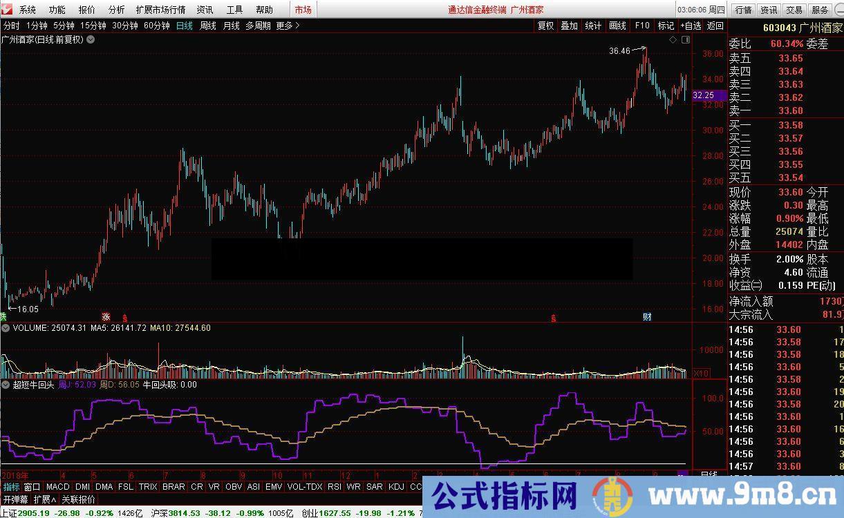This screenshot has height=518, width=844.
Task: Click the 交易 button at top right
Action: [x=794, y=10]
